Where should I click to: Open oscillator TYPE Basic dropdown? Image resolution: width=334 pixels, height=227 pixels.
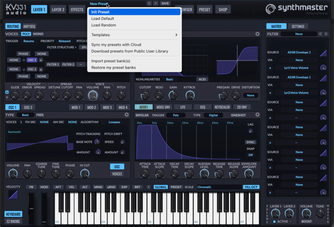click(x=25, y=115)
